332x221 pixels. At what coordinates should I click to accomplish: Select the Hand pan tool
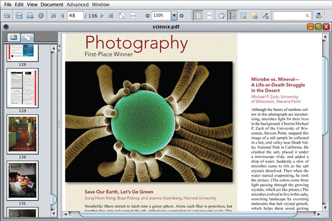coord(221,16)
